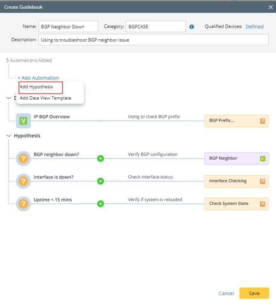Click green plus on BGP neighbor down row
Viewport: 276px width, 306px height.
[101, 158]
